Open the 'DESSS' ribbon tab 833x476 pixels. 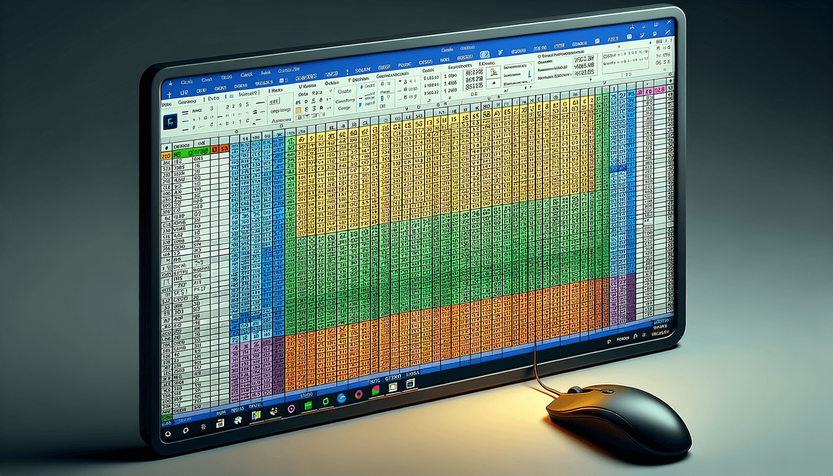tap(426, 62)
